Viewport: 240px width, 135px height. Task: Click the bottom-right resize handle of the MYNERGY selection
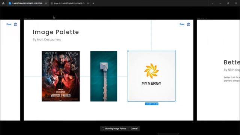tap(175, 101)
